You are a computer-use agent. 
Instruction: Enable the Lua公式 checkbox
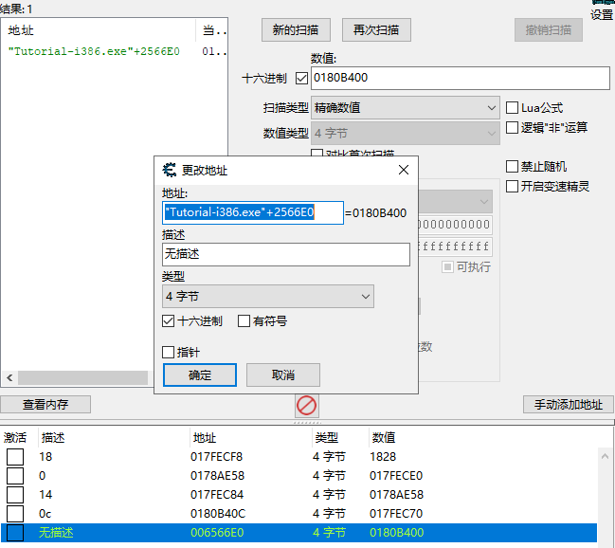coord(512,107)
